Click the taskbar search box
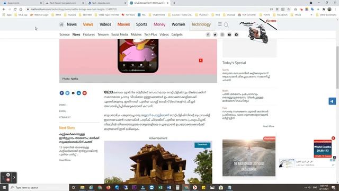The image size is (339, 191). point(39,187)
